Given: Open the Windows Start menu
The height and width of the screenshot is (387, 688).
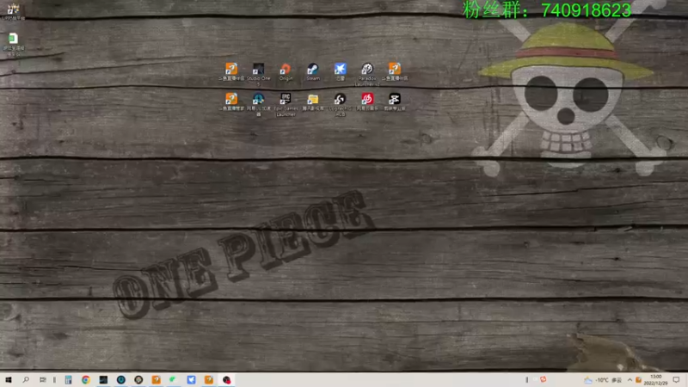Looking at the screenshot, I should 9,379.
